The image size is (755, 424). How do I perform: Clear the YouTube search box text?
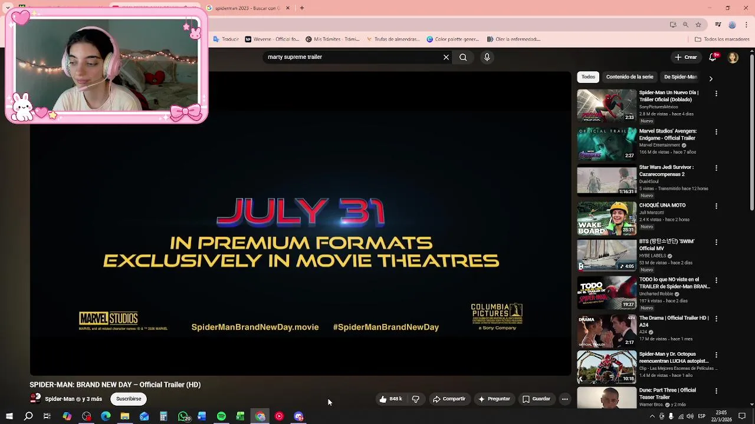(446, 57)
